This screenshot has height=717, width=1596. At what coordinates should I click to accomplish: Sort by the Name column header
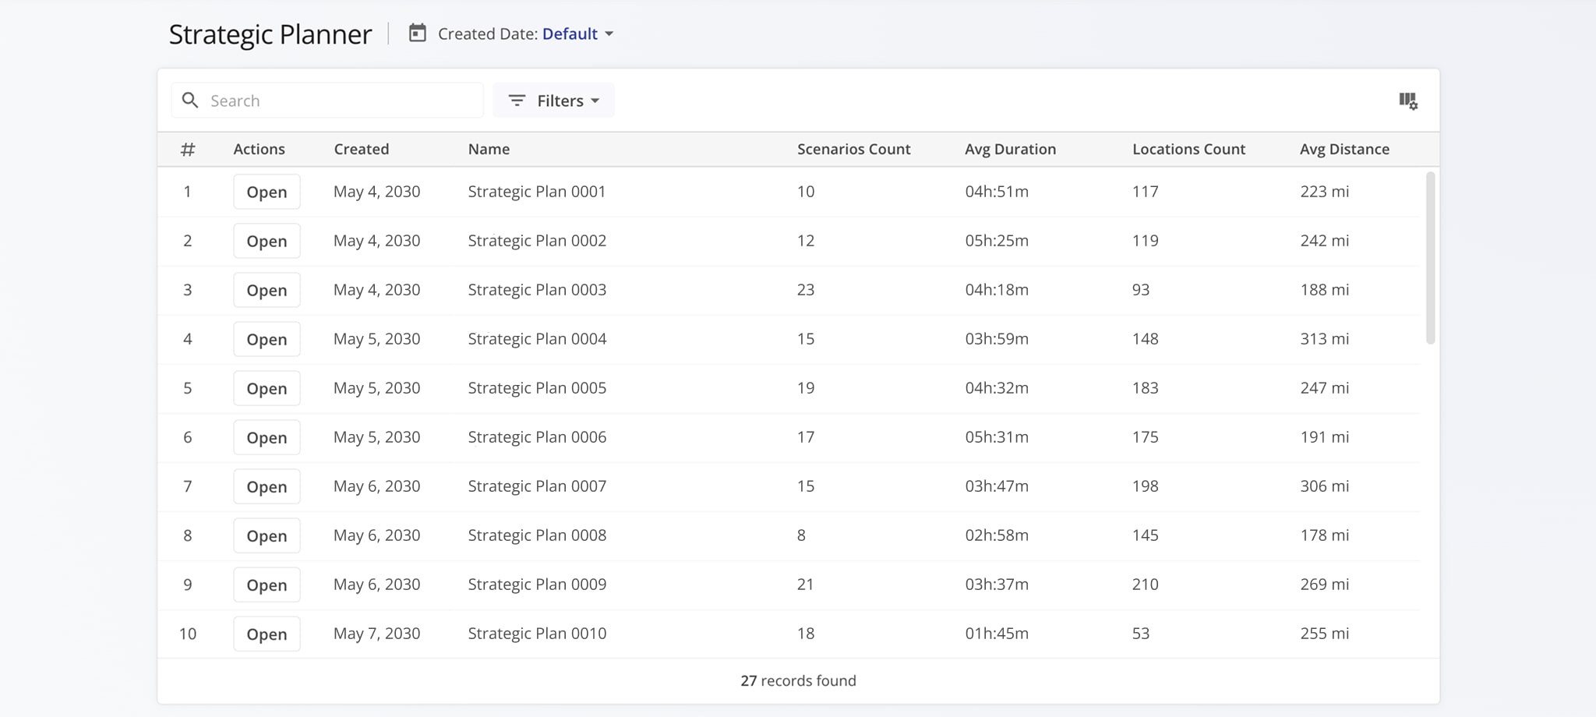(x=489, y=149)
